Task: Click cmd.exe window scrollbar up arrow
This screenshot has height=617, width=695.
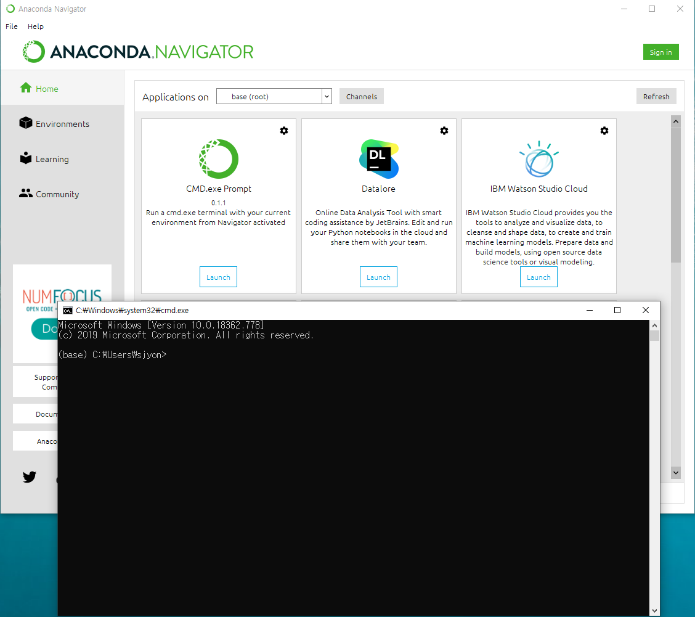Action: [655, 325]
